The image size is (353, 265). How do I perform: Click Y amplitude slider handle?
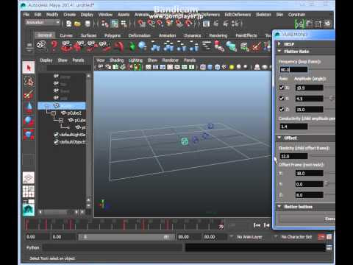[x=331, y=99]
